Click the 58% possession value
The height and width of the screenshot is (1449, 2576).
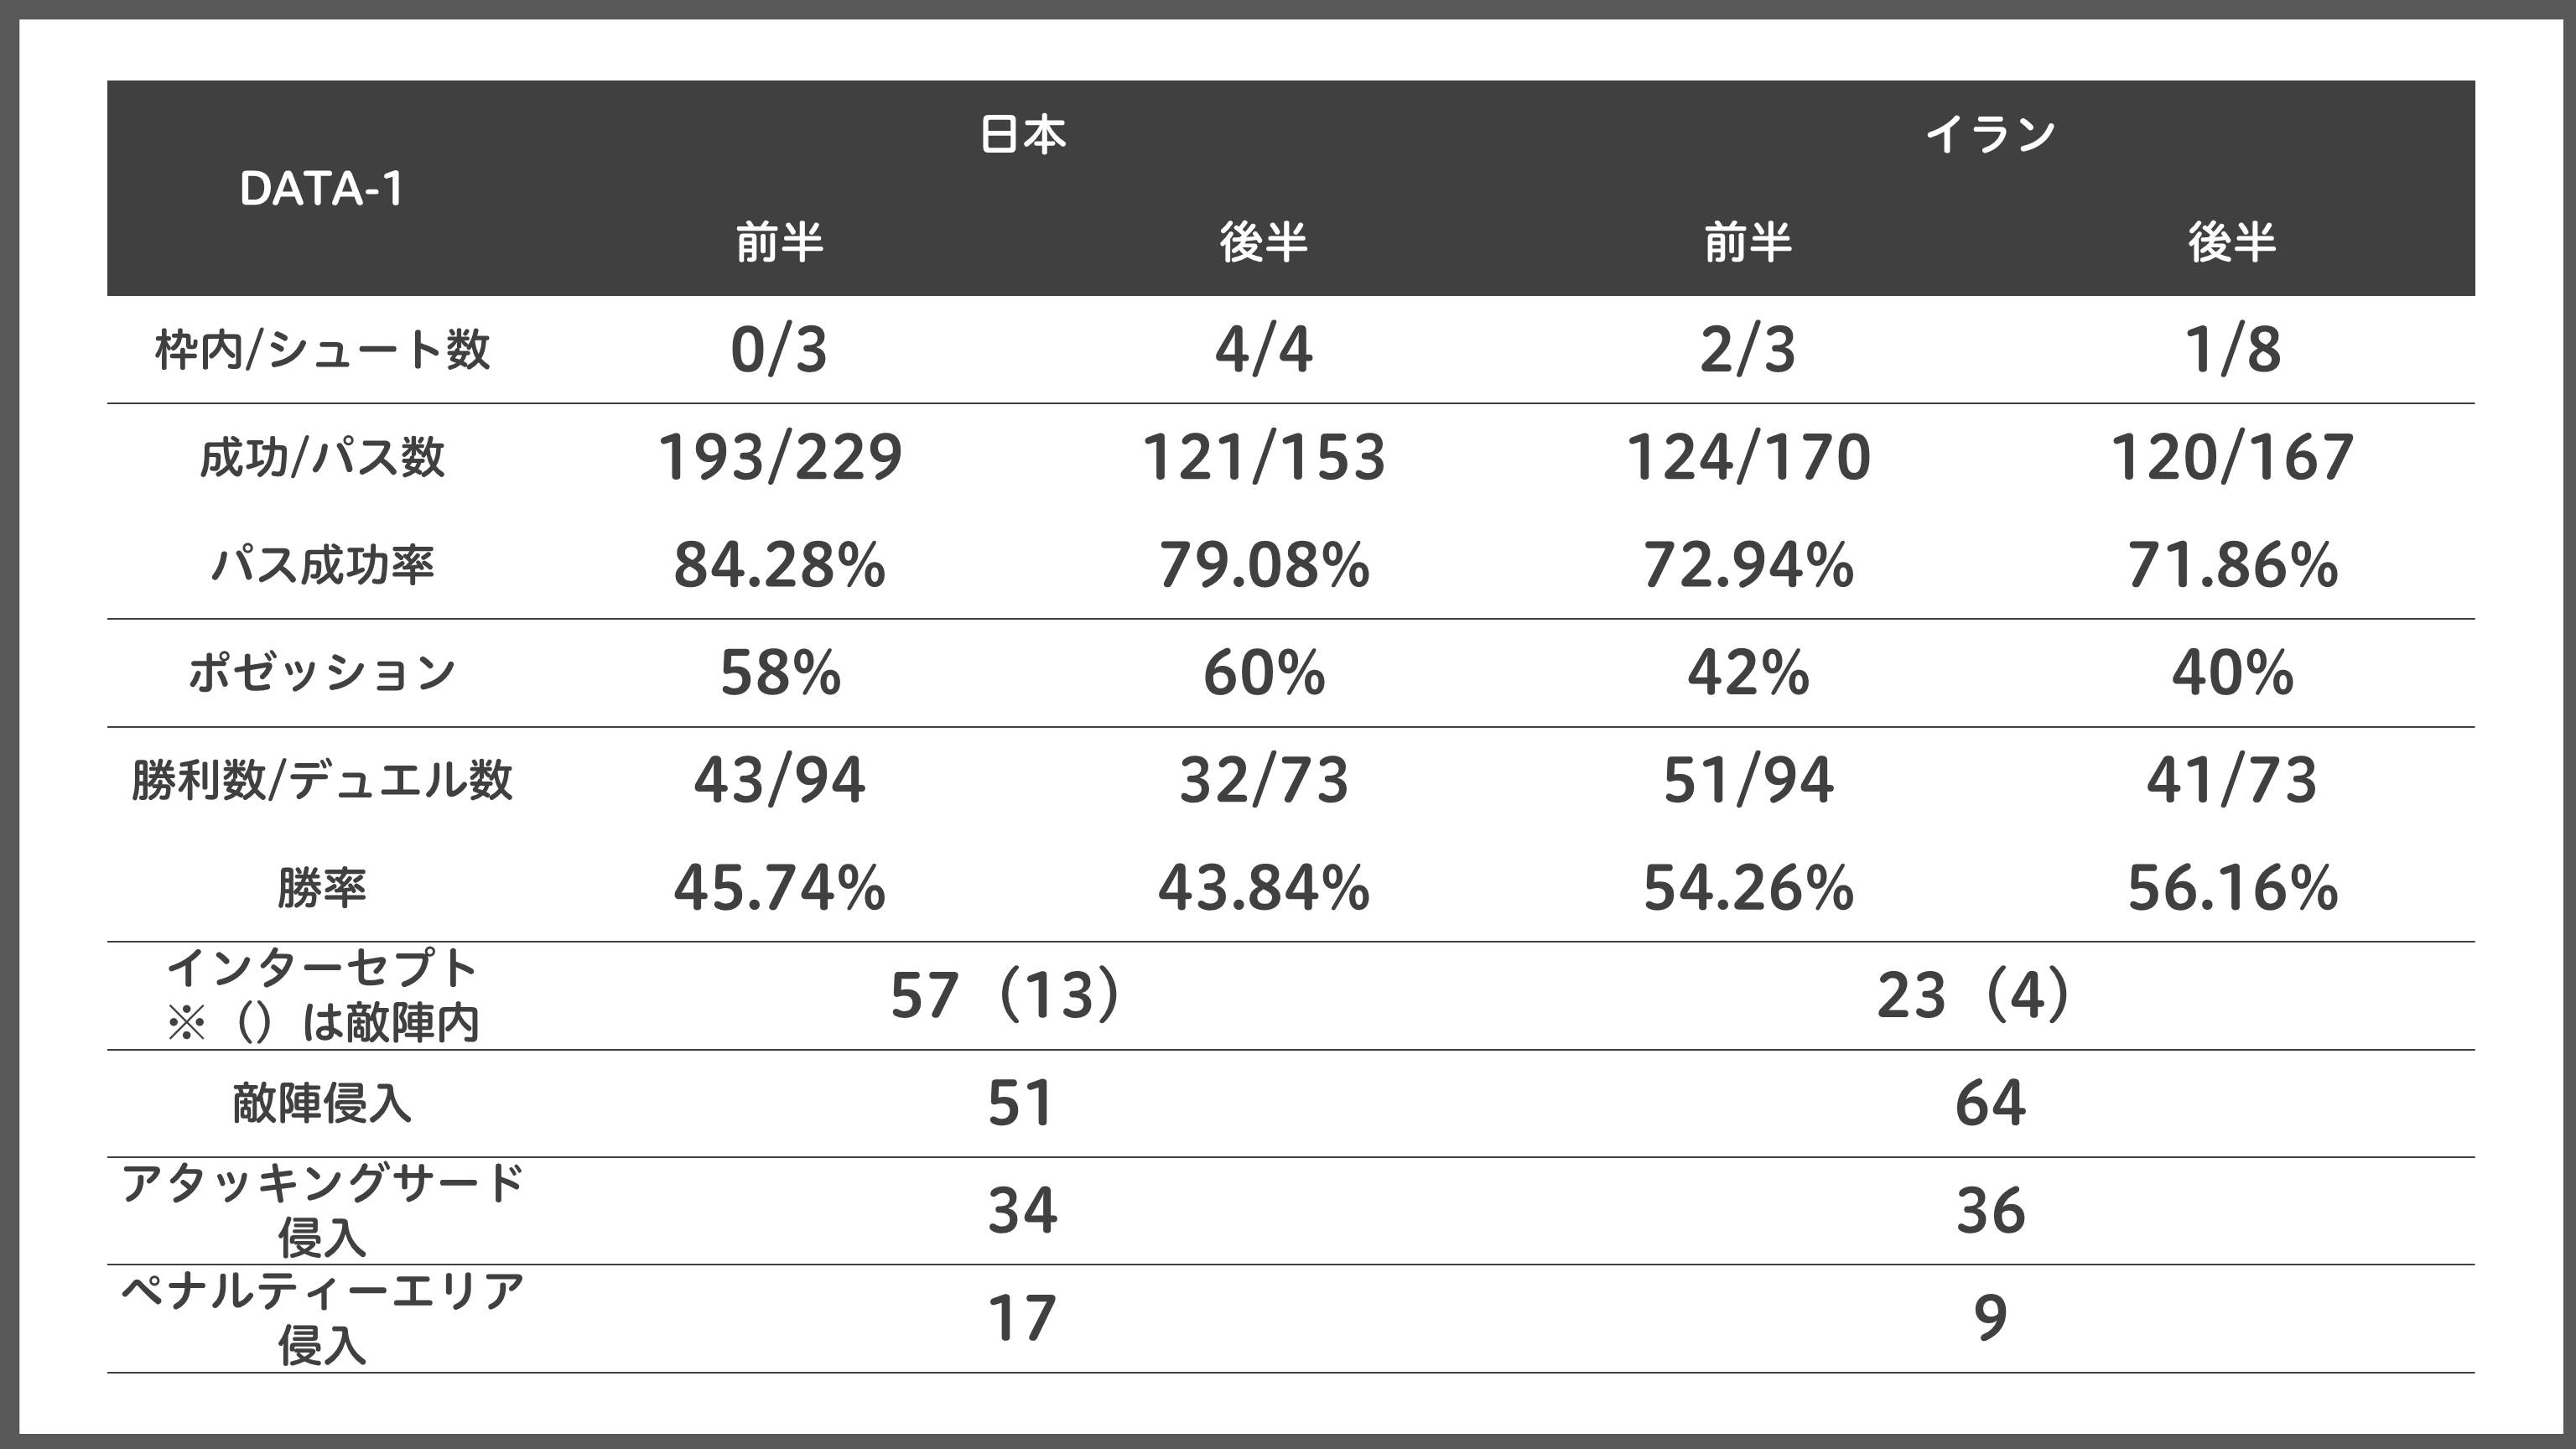[x=779, y=672]
